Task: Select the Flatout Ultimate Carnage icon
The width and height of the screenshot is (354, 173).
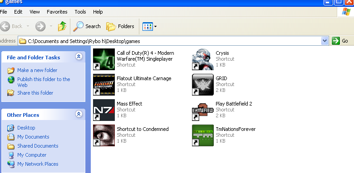Action: [x=104, y=85]
